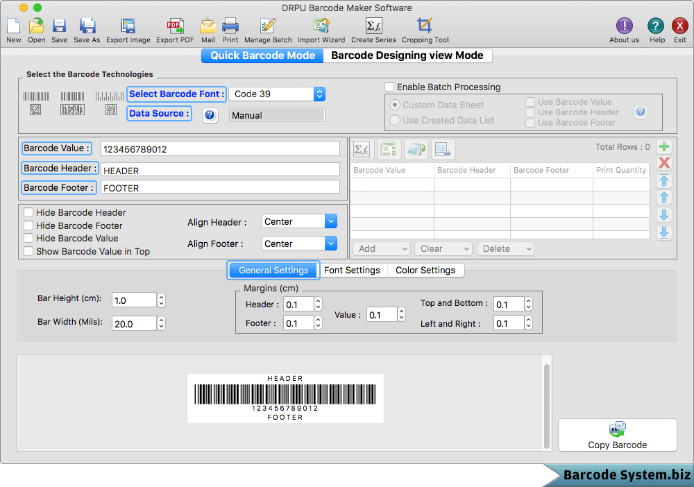The image size is (694, 487).
Task: Expand the Delete dropdown
Action: (505, 248)
